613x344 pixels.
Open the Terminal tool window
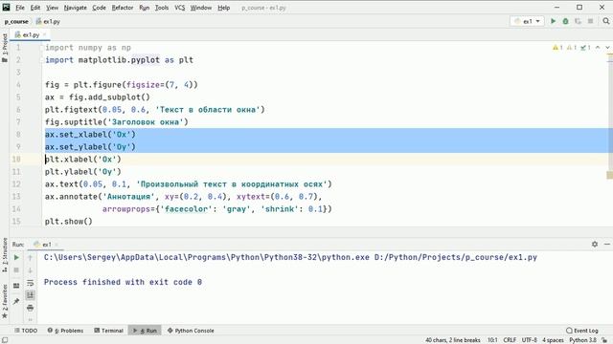click(108, 331)
